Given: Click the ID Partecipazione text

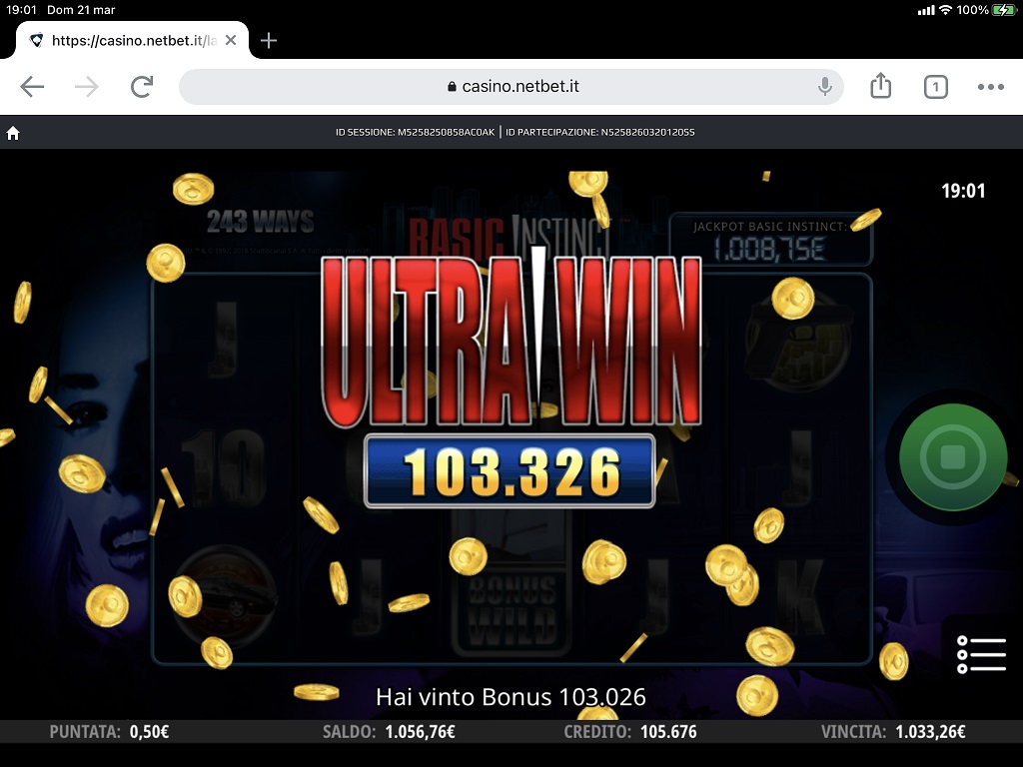Looking at the screenshot, I should click(x=600, y=133).
